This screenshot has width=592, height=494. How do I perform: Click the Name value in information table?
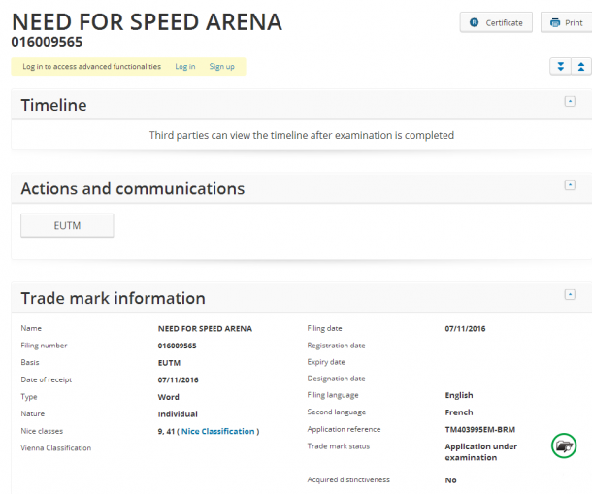click(205, 329)
